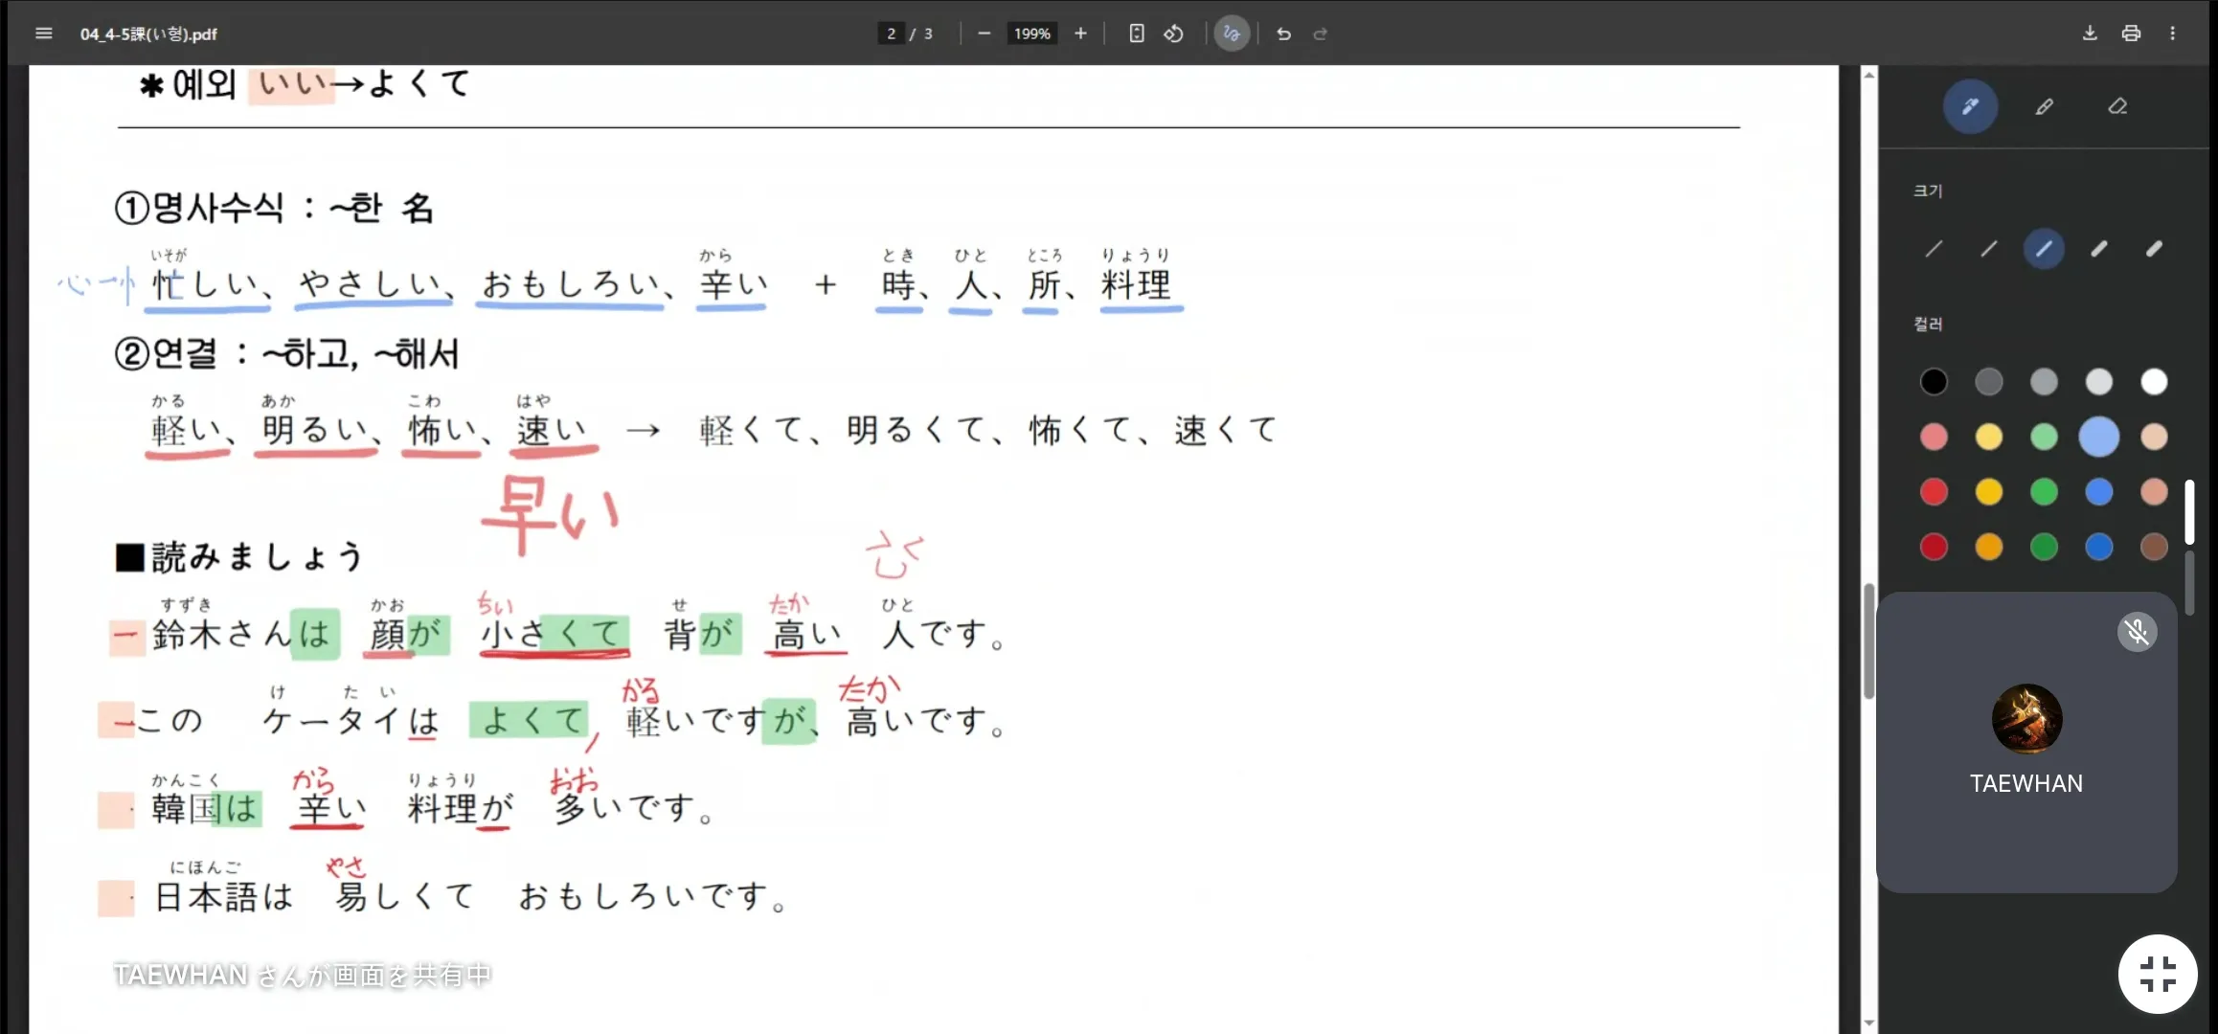Zoom out with the minus button
The image size is (2218, 1034).
coord(984,34)
